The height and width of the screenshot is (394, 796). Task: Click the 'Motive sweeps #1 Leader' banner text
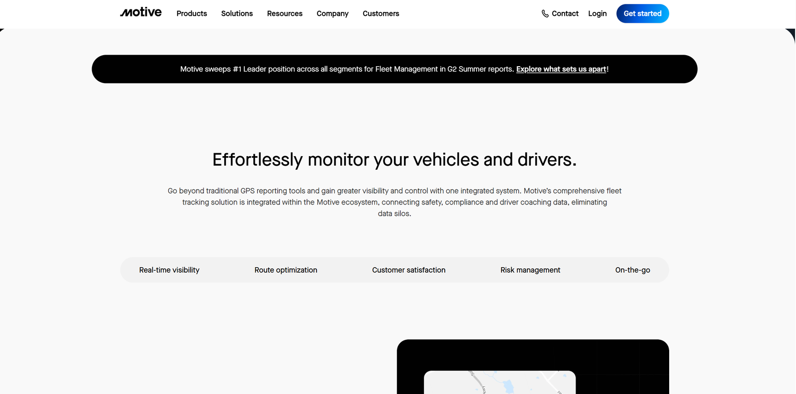tap(347, 69)
